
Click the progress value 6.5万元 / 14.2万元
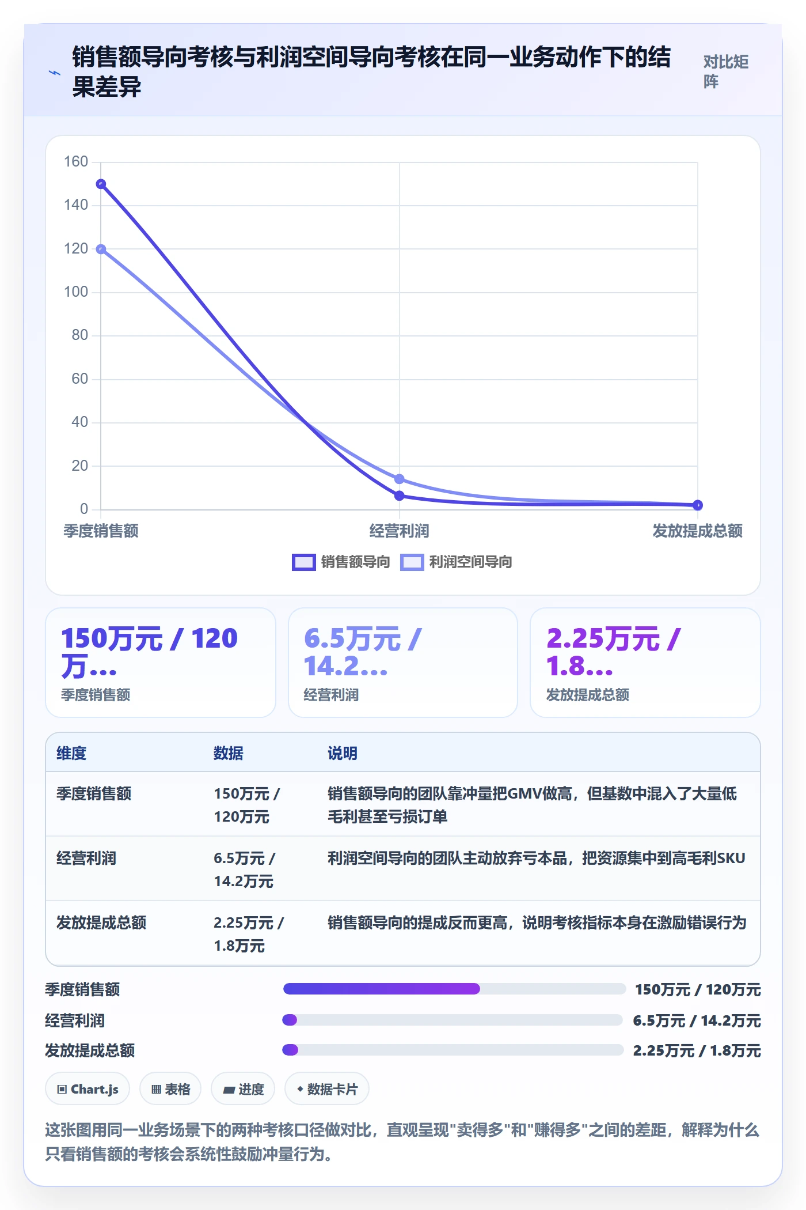coord(697,1020)
